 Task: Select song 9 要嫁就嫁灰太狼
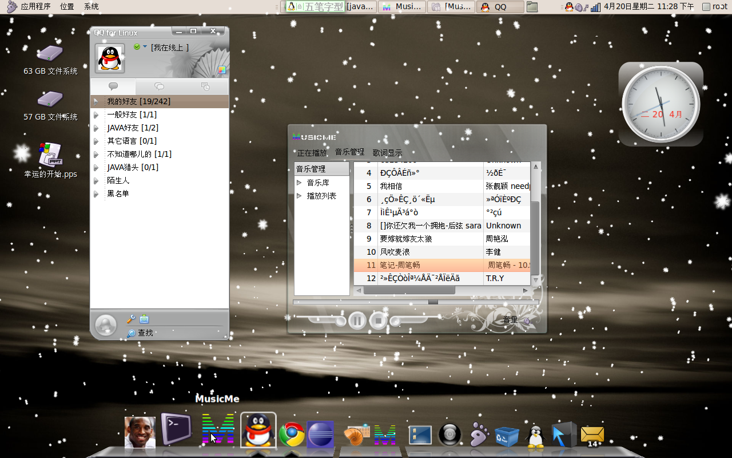[442, 239]
